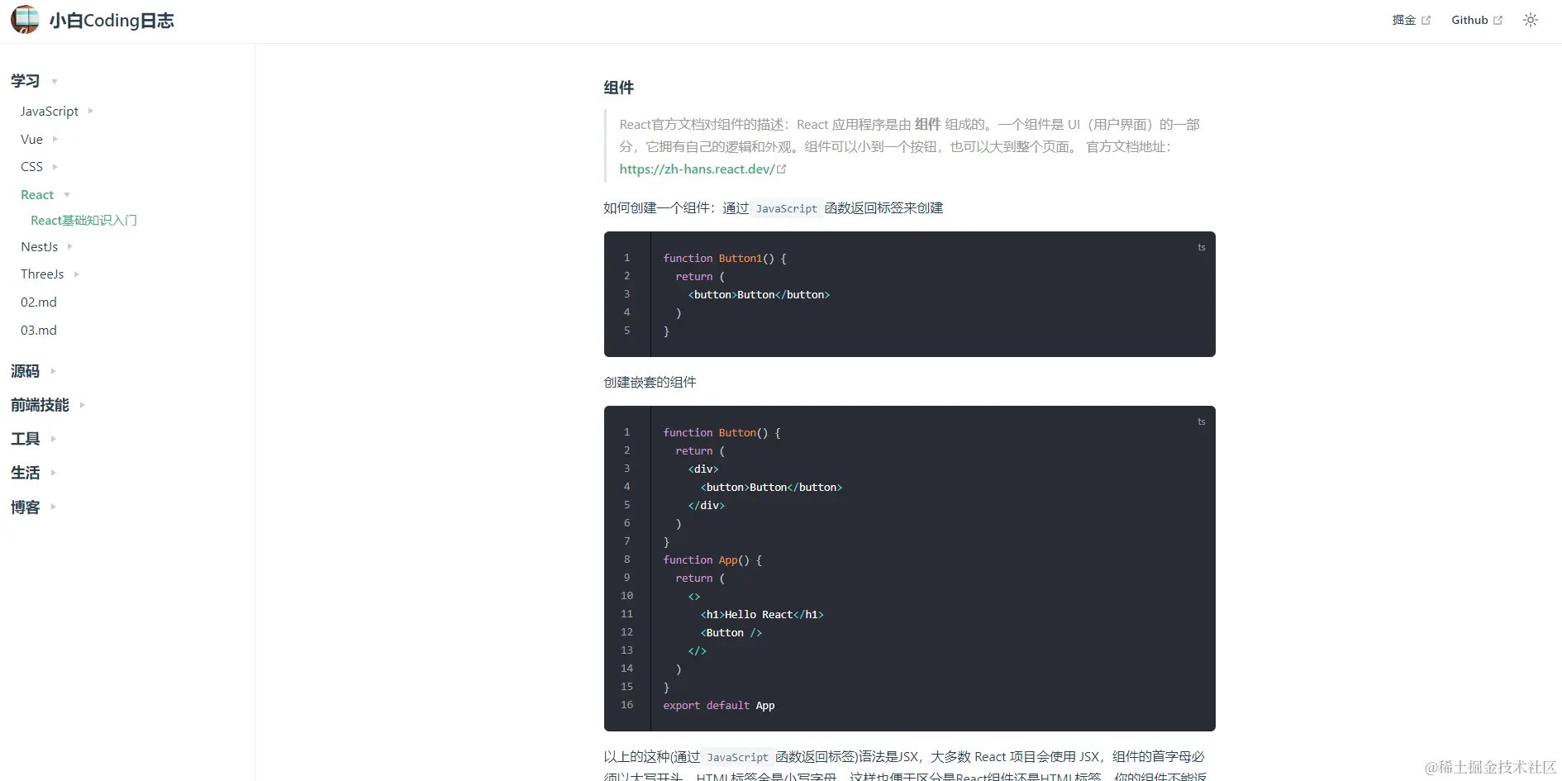Expand the ThreeJs sidebar arrow

pos(76,274)
